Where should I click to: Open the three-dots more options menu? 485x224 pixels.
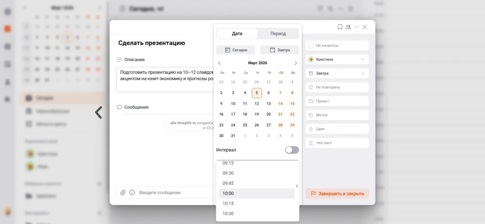click(x=356, y=27)
